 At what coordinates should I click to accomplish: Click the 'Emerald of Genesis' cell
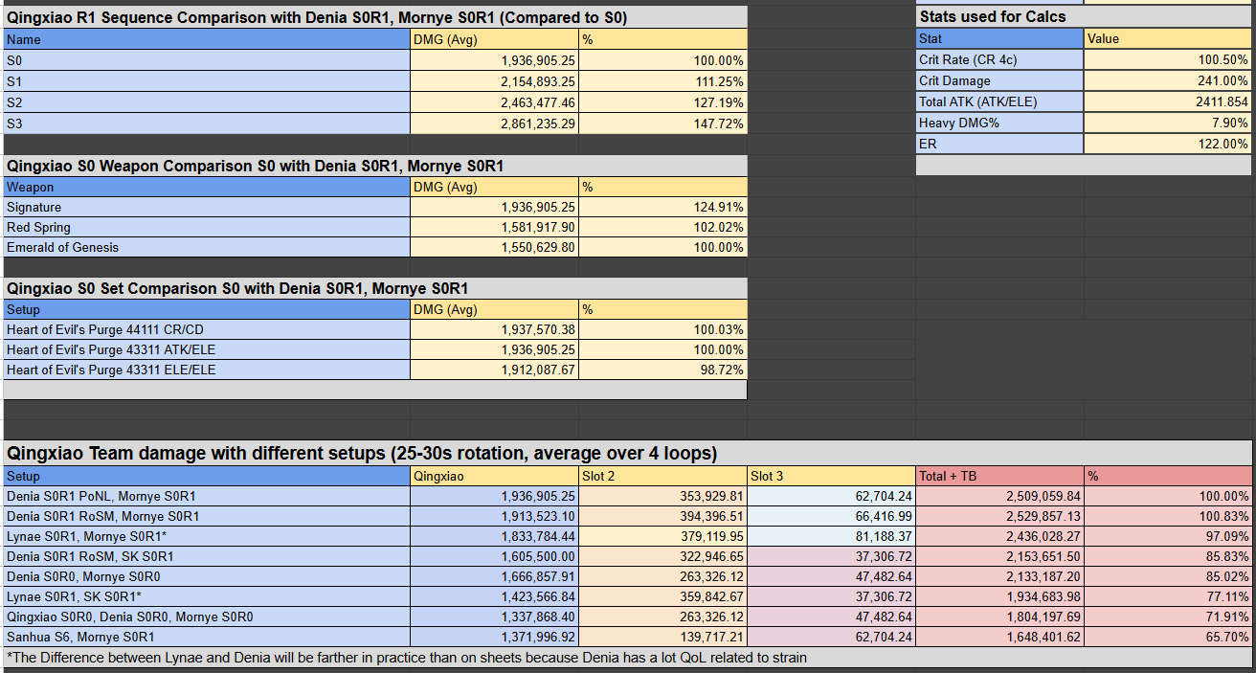207,247
